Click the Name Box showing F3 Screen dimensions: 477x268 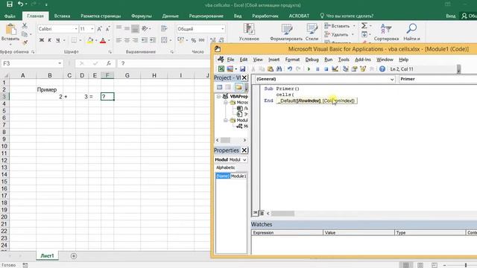[x=32, y=63]
